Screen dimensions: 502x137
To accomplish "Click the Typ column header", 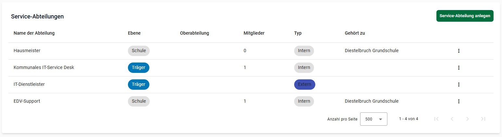I will coord(298,33).
